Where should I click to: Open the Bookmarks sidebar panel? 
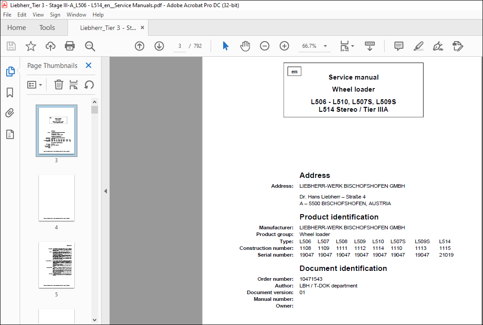(10, 93)
